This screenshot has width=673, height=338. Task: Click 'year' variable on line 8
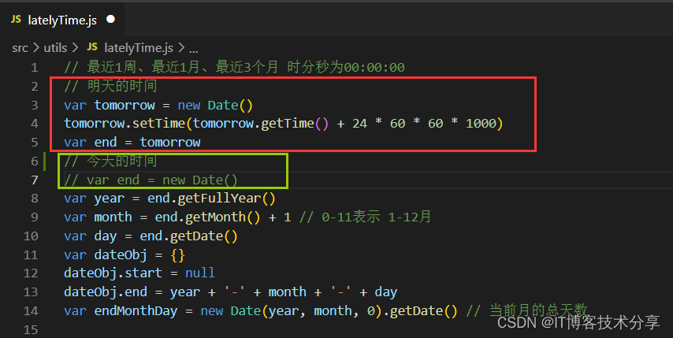coord(109,199)
